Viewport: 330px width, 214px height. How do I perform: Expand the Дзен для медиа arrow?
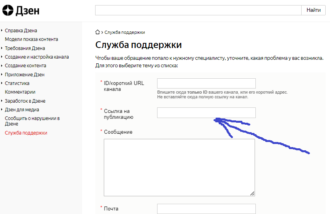pyautogui.click(x=2, y=109)
